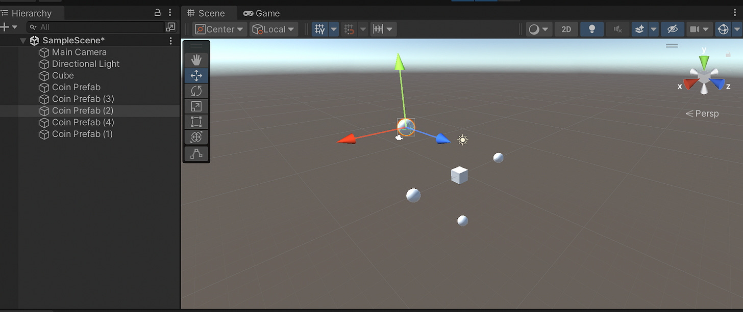
Task: Toggle scene lighting lightbulb button
Action: tap(592, 30)
